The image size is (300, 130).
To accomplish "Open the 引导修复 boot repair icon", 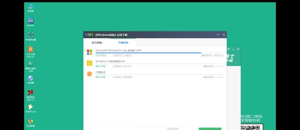I will 30,123.
